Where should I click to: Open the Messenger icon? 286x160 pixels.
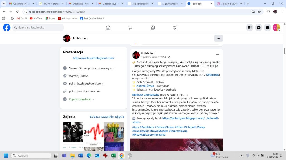(x=259, y=27)
